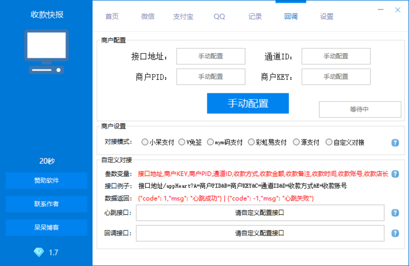Click the computer monitor icon in sidebar
409x266 pixels.
(46, 51)
